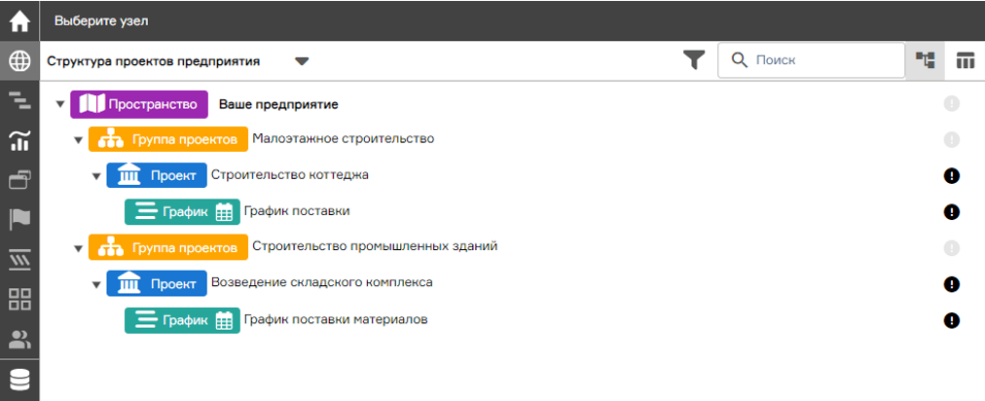Image resolution: width=985 pixels, height=401 pixels.
Task: Collapse the Пространство root node
Action: pyautogui.click(x=60, y=104)
